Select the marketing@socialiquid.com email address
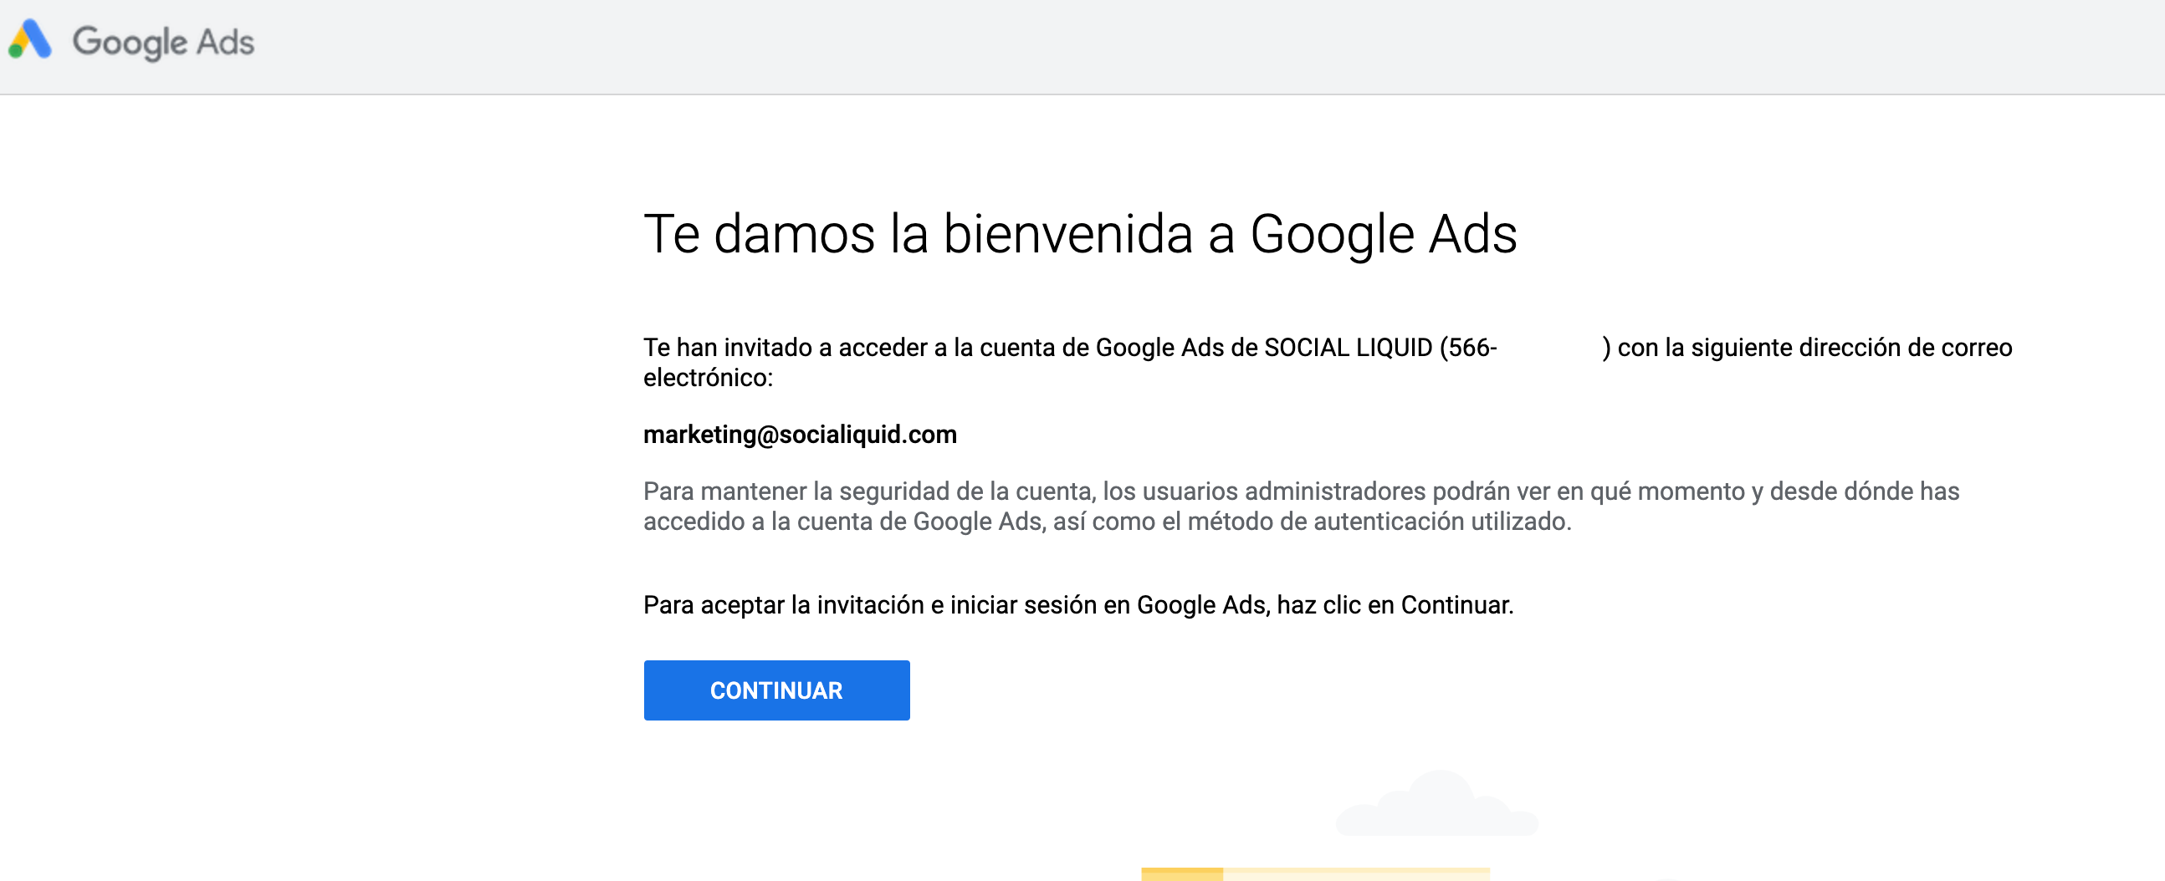2165x881 pixels. click(x=800, y=434)
